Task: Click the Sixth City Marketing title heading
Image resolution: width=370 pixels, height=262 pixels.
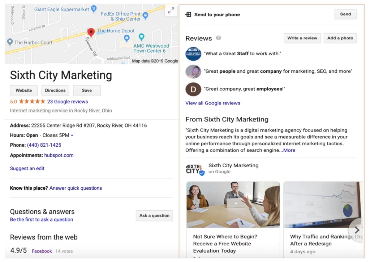Action: (x=61, y=75)
